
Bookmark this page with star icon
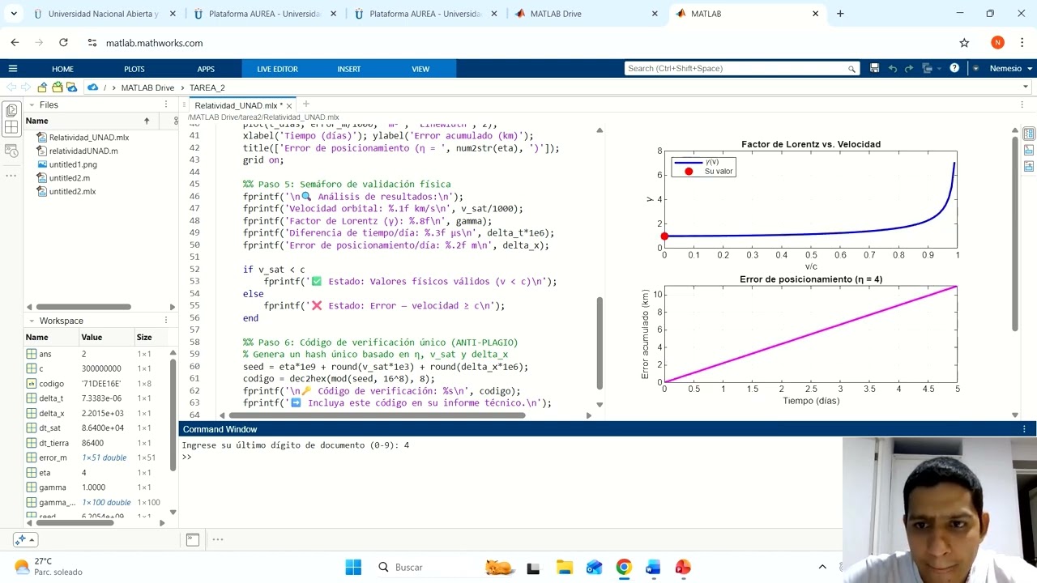click(964, 43)
